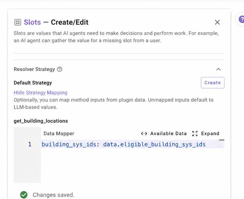
Task: Click Hide Strategy Mapping link
Action: pos(41,93)
